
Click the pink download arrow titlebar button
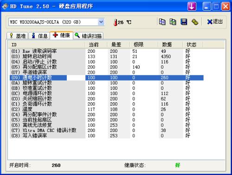click(x=192, y=6)
